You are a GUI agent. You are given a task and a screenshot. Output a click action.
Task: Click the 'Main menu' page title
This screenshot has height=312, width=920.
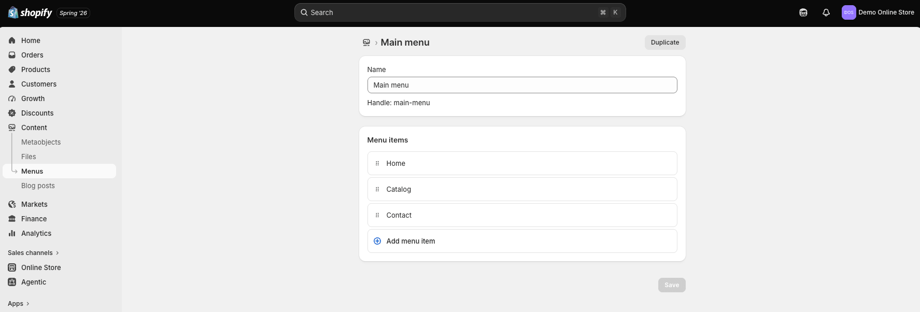click(x=405, y=42)
